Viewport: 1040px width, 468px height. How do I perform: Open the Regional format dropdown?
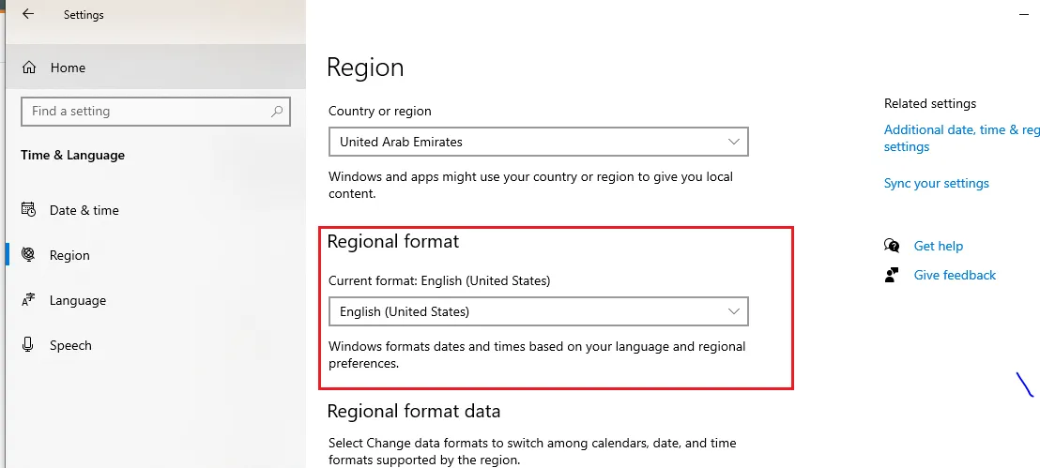coord(538,311)
